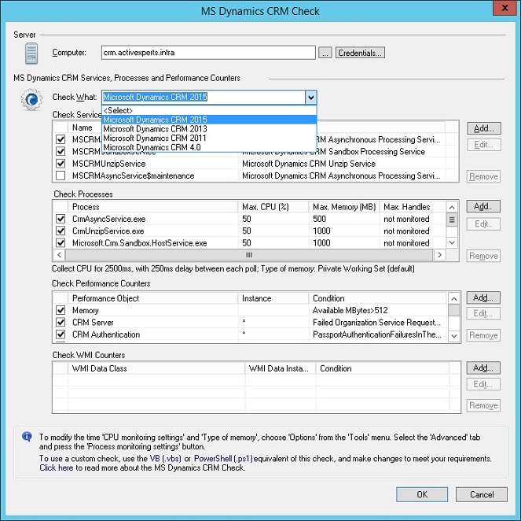The height and width of the screenshot is (521, 521).
Task: Open the VB (.vbs) link
Action: (x=166, y=458)
